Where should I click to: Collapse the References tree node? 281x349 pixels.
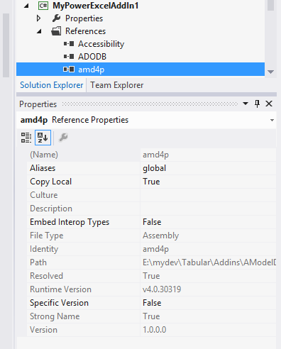[39, 31]
